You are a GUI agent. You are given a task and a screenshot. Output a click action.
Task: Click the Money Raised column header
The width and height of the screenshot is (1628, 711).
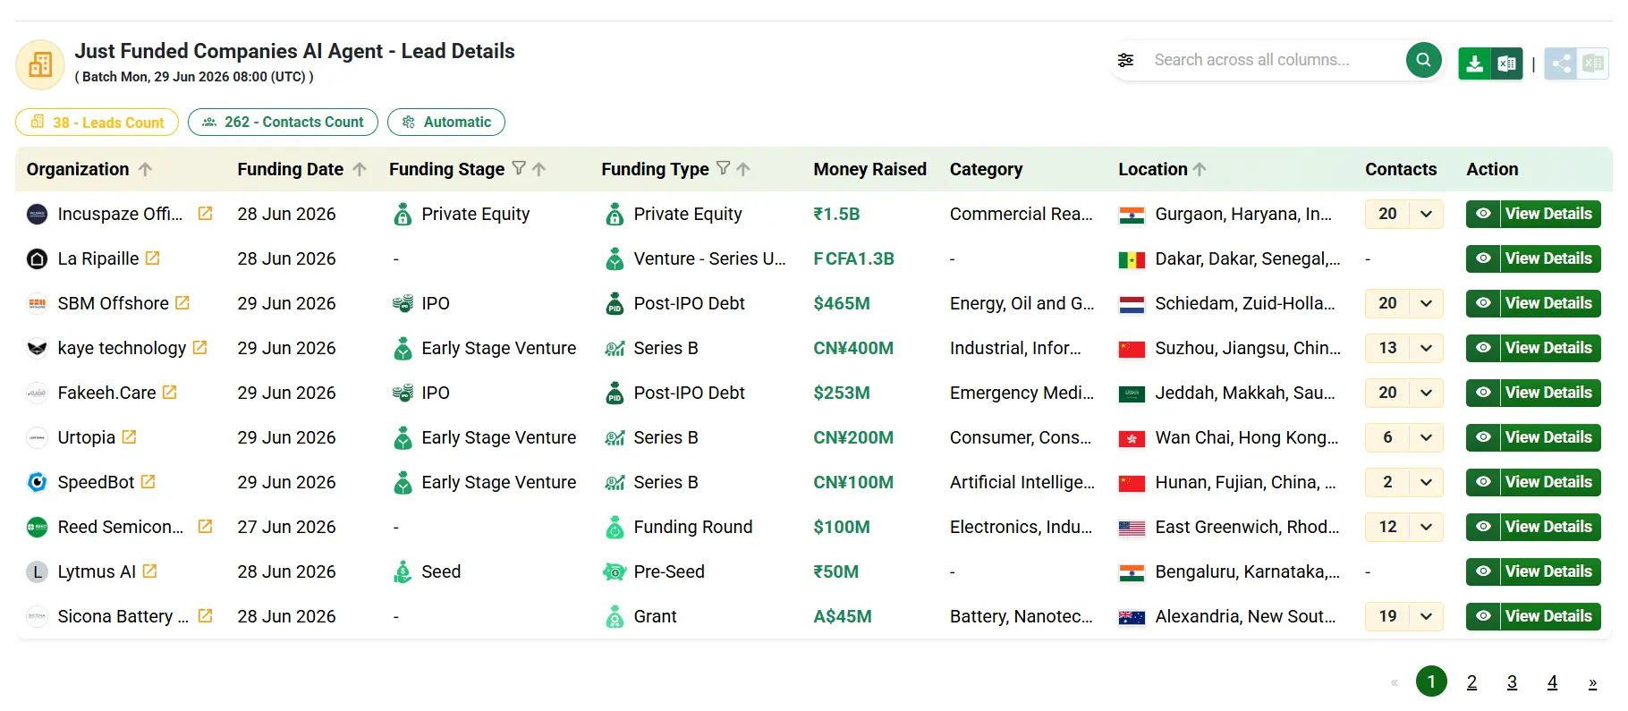click(x=869, y=169)
